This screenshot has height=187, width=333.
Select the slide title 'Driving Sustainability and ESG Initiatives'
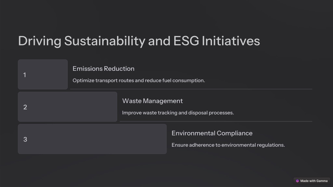[139, 41]
